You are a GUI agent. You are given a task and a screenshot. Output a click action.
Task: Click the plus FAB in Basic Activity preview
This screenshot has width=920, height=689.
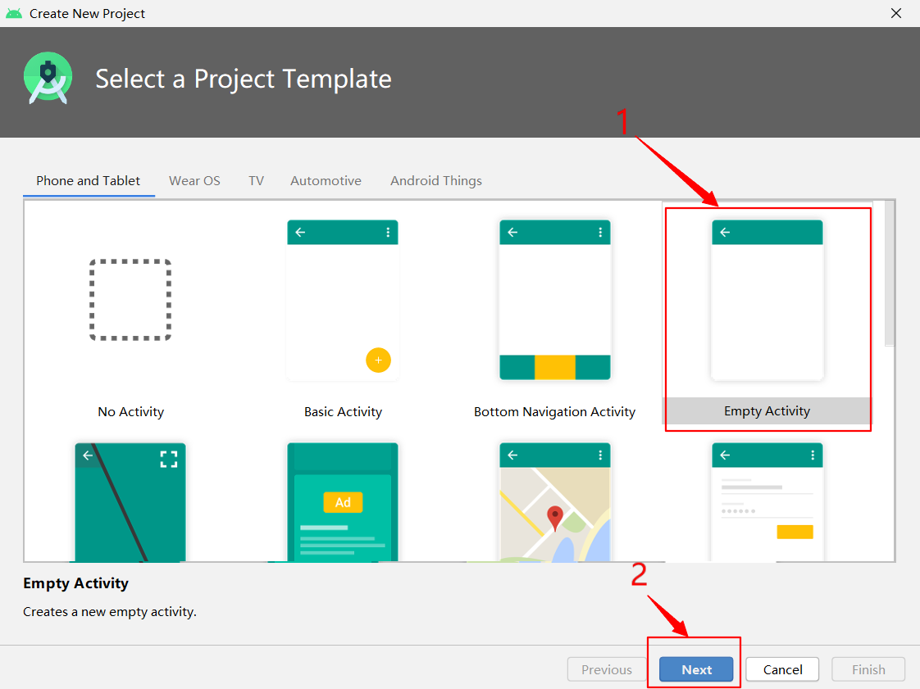378,360
